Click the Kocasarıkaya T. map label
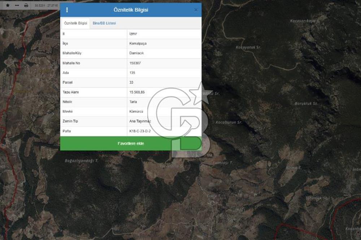Viewport: 361px width, 240px height. click(305, 21)
